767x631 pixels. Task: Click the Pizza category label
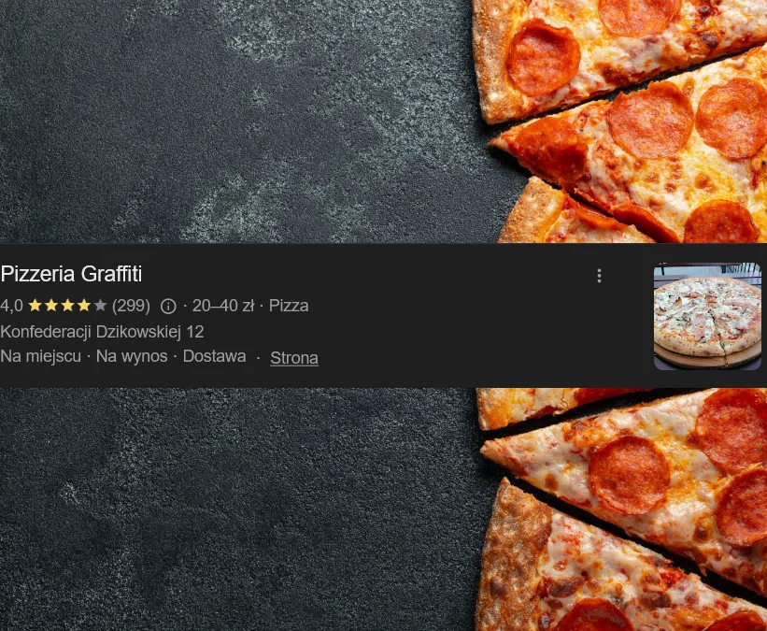289,306
